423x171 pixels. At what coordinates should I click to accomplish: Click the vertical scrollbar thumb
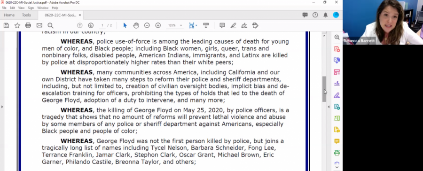click(324, 89)
